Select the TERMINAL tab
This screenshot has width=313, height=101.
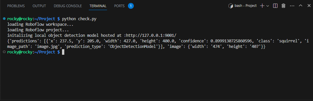click(98, 6)
